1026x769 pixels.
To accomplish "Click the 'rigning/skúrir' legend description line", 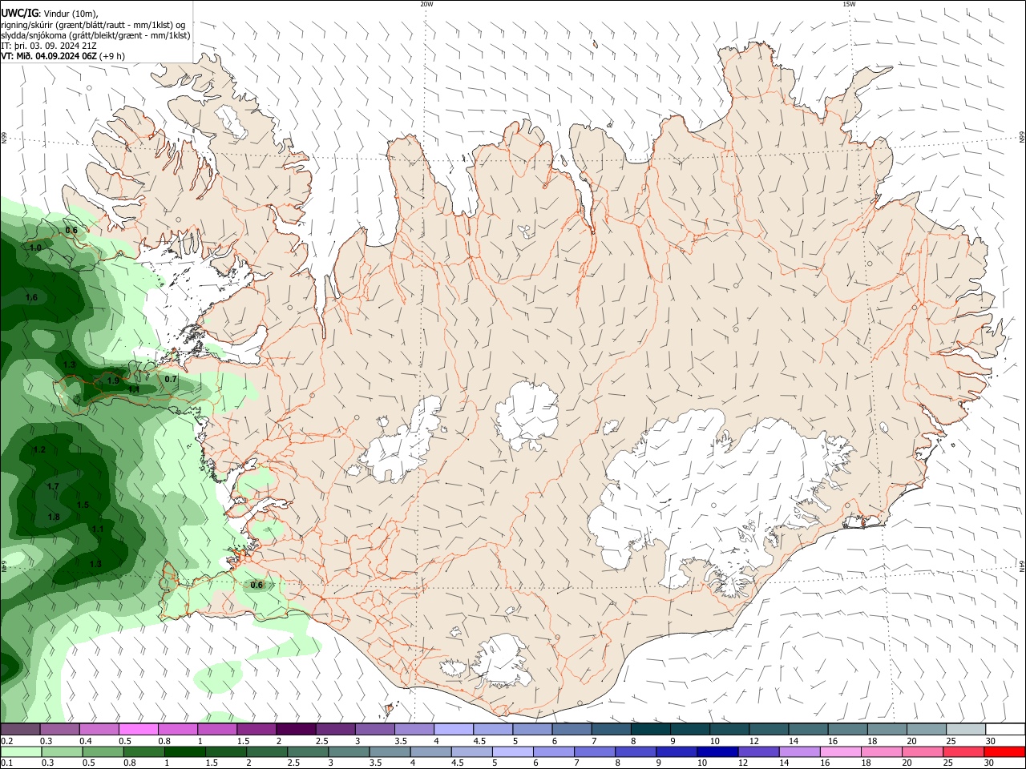I will click(x=92, y=25).
